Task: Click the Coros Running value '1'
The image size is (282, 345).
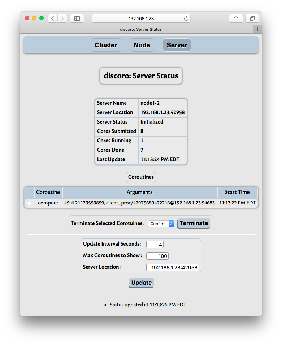Action: (142, 141)
